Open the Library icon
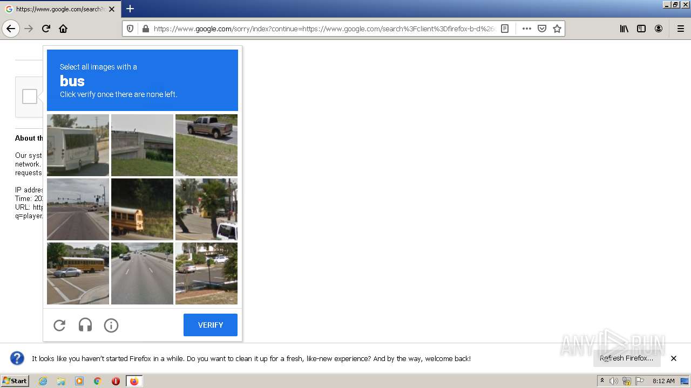The height and width of the screenshot is (388, 691). [x=624, y=29]
